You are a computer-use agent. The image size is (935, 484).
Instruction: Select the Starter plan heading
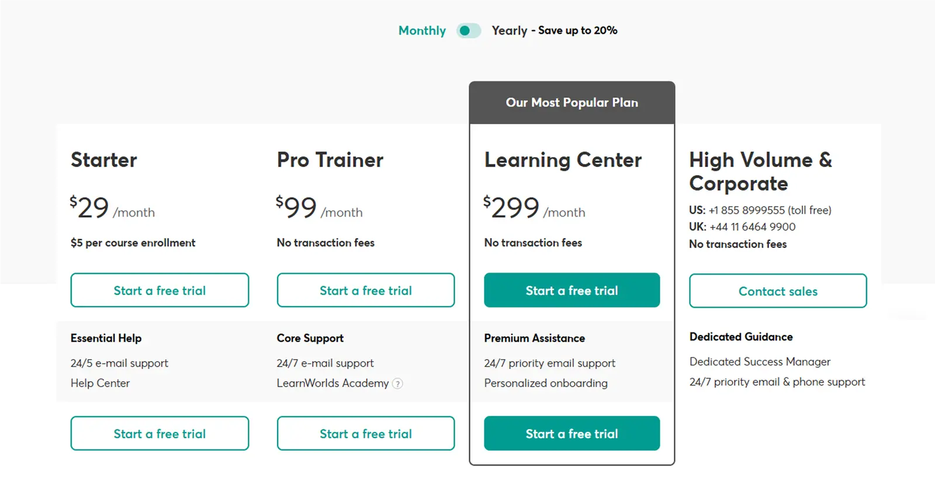click(x=103, y=159)
